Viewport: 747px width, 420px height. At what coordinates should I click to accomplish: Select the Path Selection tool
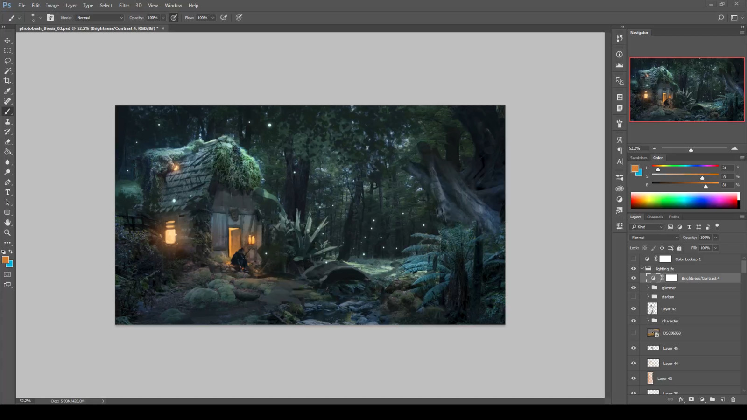pyautogui.click(x=7, y=203)
